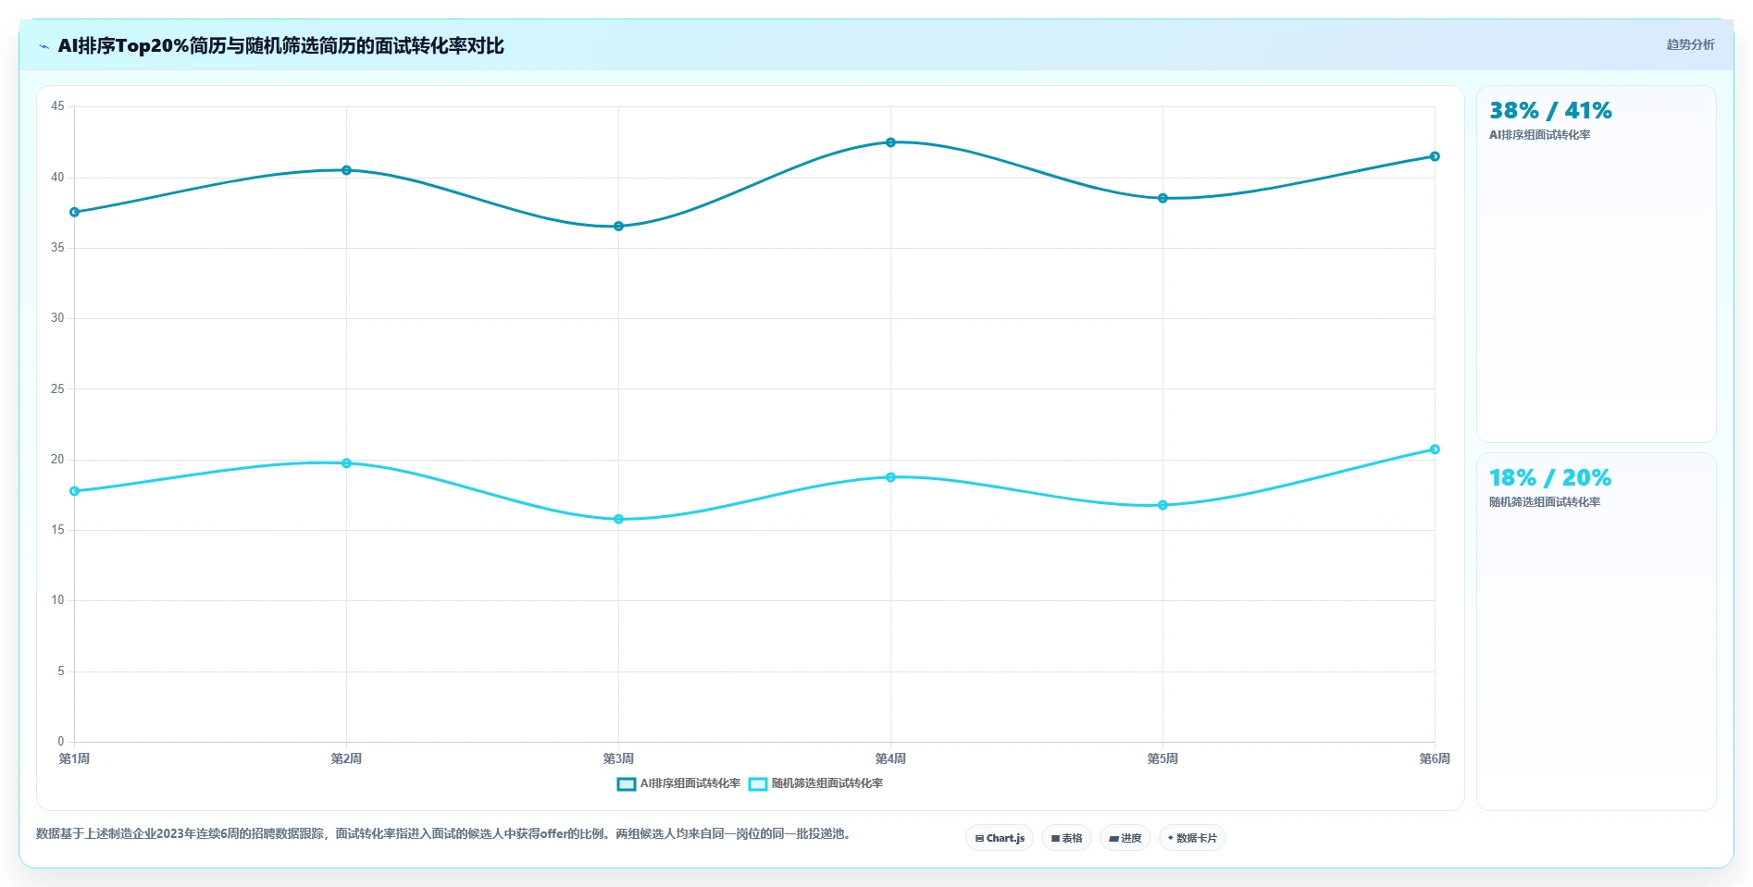Click the y-axis label 5

coord(61,671)
